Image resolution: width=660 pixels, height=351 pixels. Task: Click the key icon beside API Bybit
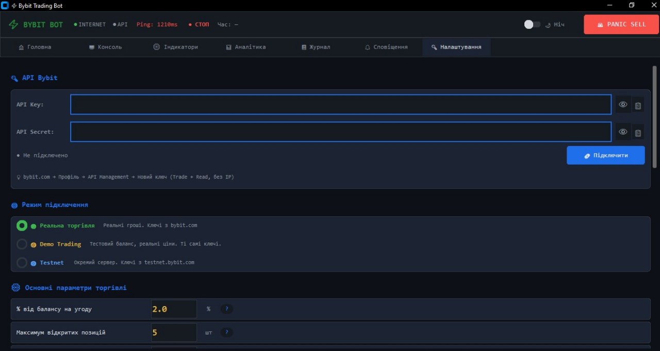click(14, 78)
